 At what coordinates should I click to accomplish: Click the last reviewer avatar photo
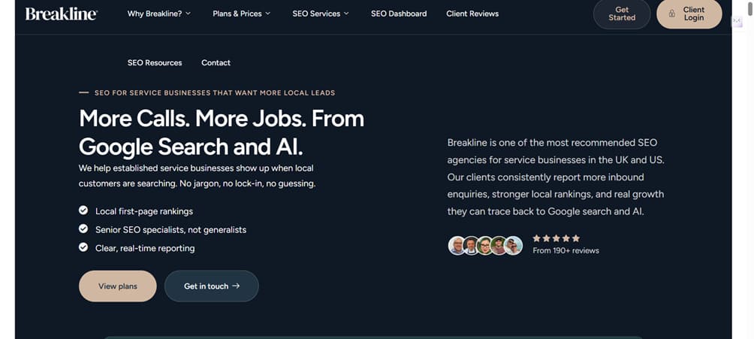coord(514,245)
